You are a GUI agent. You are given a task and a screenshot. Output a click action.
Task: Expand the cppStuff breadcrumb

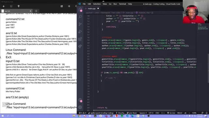(x=89, y=13)
